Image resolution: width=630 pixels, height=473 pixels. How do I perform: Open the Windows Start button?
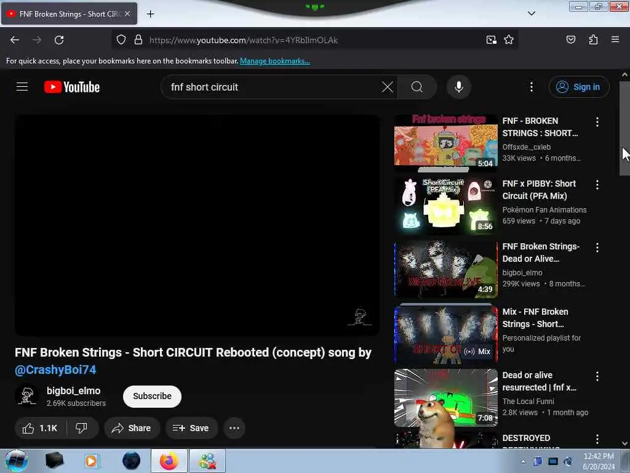click(16, 461)
